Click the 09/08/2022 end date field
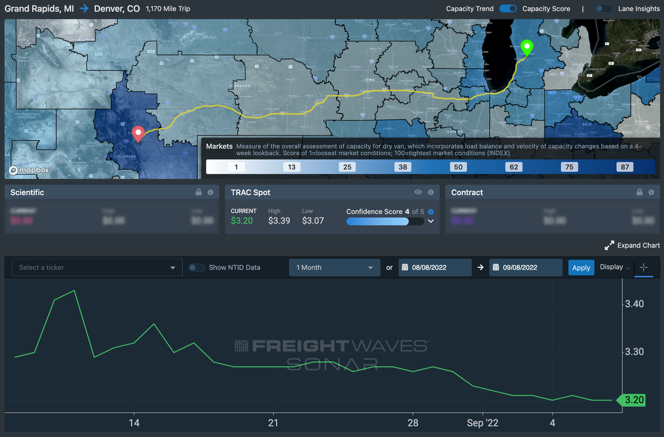The height and width of the screenshot is (437, 664). [526, 267]
